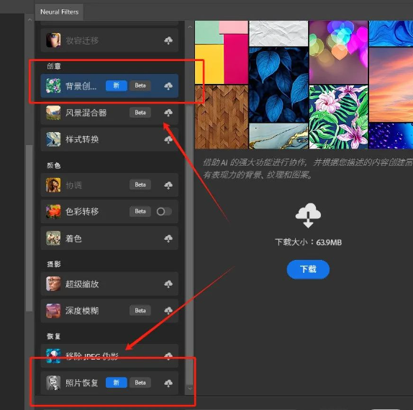Click the 风景混合器 filter thumbnail icon

pos(53,113)
